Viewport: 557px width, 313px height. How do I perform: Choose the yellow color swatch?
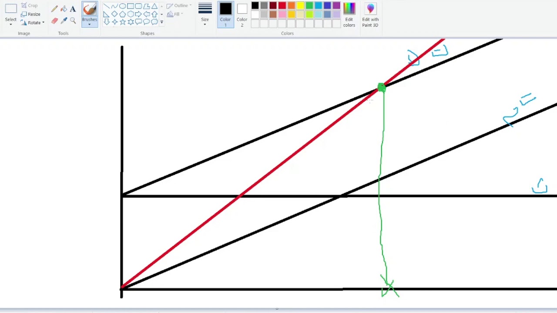point(300,5)
